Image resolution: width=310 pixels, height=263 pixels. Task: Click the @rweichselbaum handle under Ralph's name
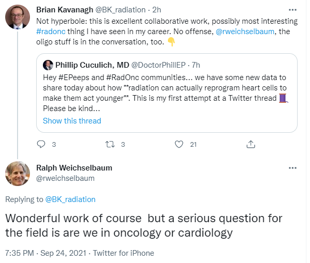tap(65, 178)
